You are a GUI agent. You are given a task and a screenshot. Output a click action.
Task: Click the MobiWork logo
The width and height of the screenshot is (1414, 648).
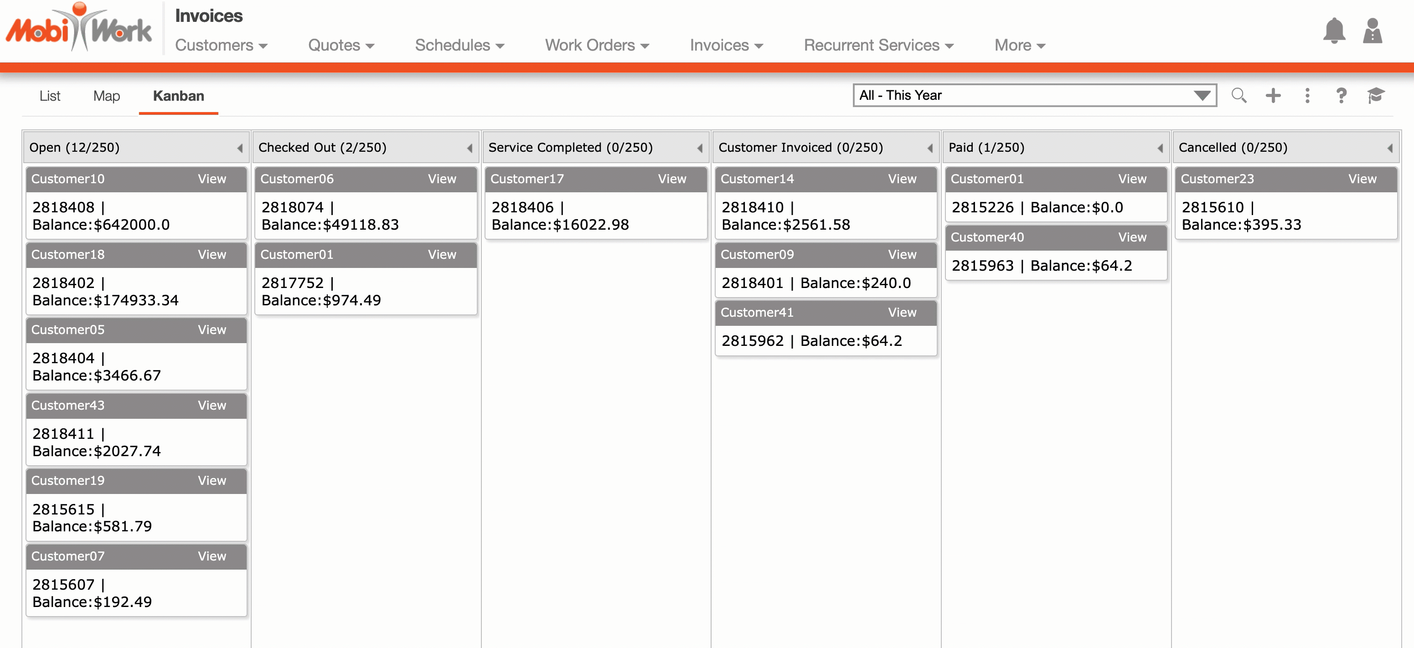[x=78, y=27]
